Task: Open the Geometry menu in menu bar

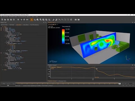Action: pyautogui.click(x=6, y=17)
